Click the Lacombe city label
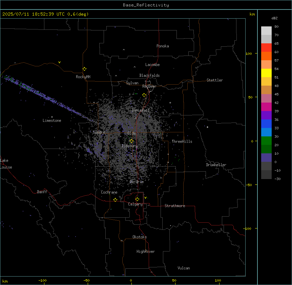Screen dimensions: 292x285 point(152,65)
